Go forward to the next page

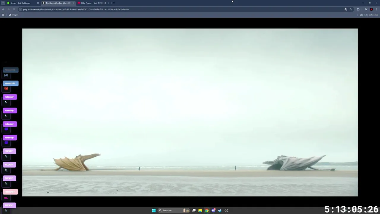coord(9,9)
